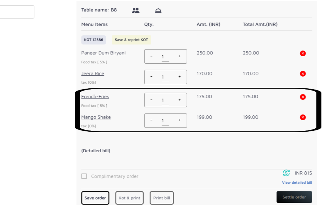The height and width of the screenshot is (220, 326).
Task: Delete French-Fries using red X icon
Action: coord(303,97)
